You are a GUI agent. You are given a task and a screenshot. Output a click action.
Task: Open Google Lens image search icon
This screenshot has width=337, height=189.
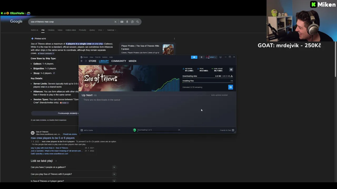point(132,22)
